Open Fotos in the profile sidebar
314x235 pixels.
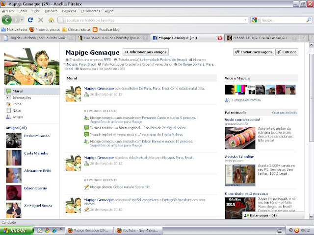[14, 104]
